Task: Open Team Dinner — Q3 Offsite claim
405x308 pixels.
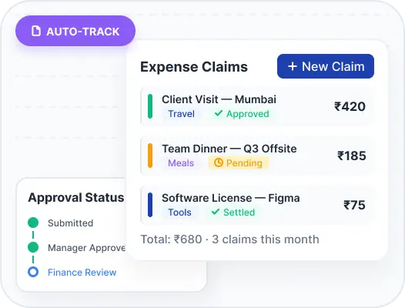Action: (x=257, y=156)
